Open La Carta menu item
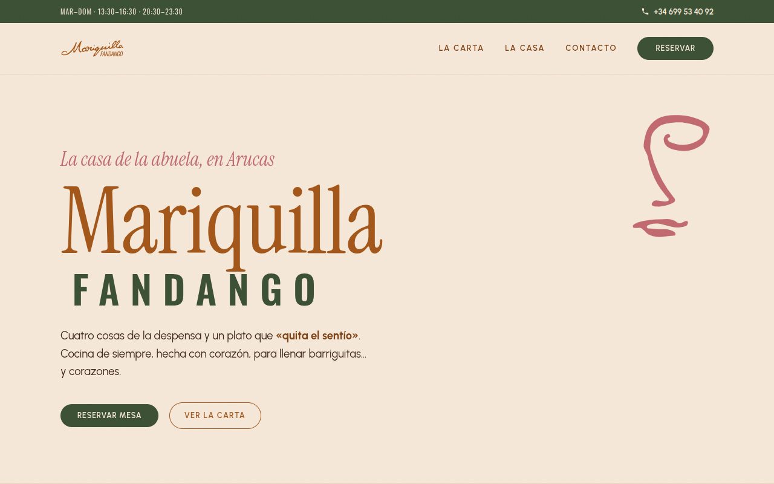The height and width of the screenshot is (484, 774). click(x=461, y=48)
